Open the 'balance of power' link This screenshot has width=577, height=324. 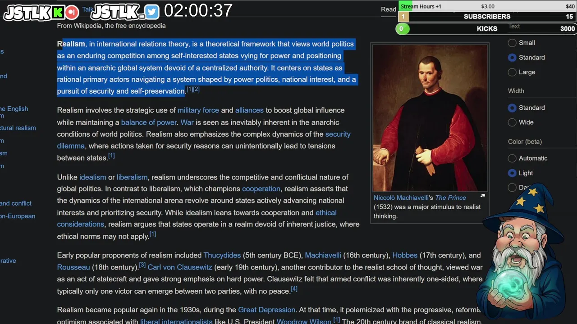149,122
